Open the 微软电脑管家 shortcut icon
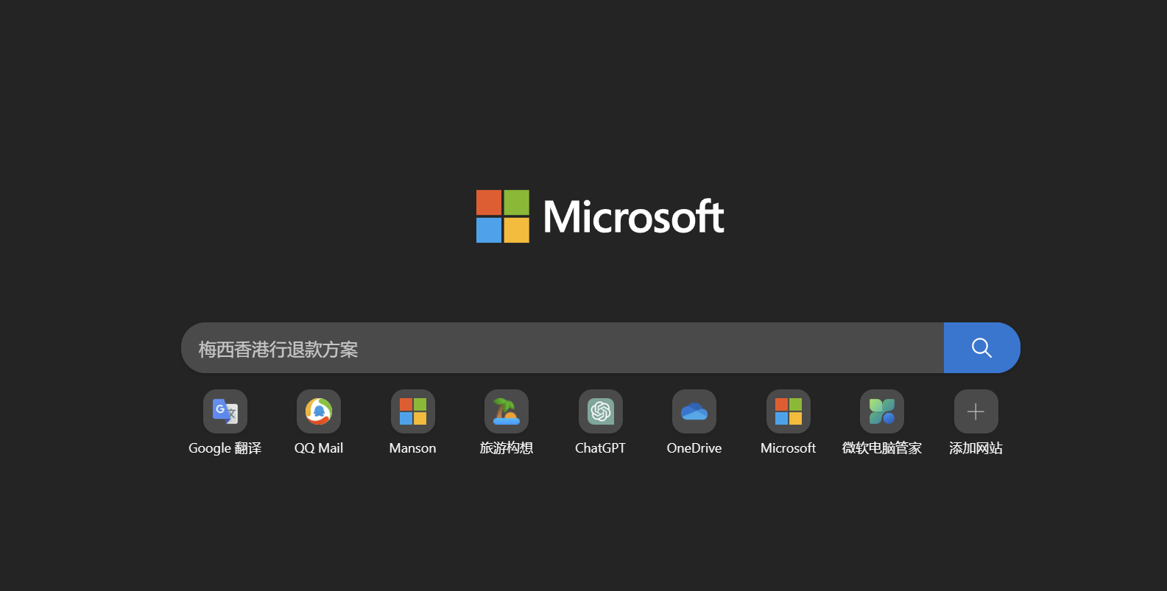The width and height of the screenshot is (1167, 591). (882, 411)
